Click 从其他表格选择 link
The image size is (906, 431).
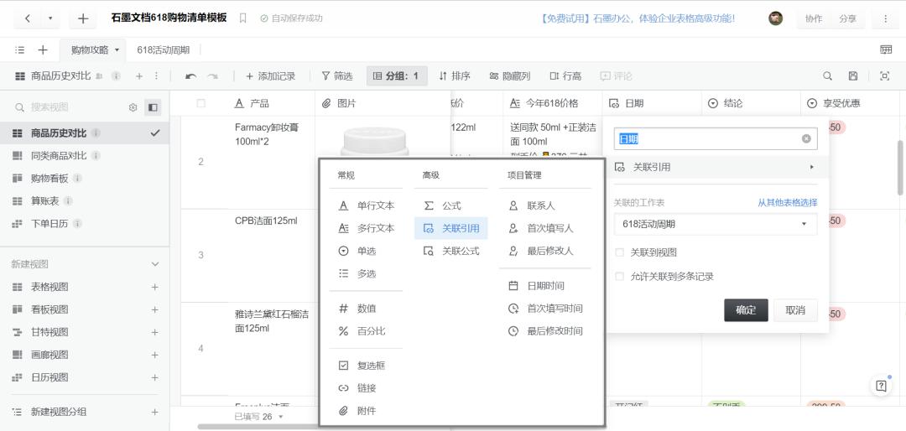(x=788, y=203)
